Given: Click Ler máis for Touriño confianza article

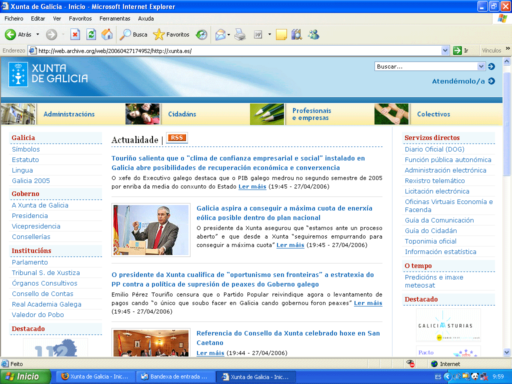Looking at the screenshot, I should [x=252, y=186].
